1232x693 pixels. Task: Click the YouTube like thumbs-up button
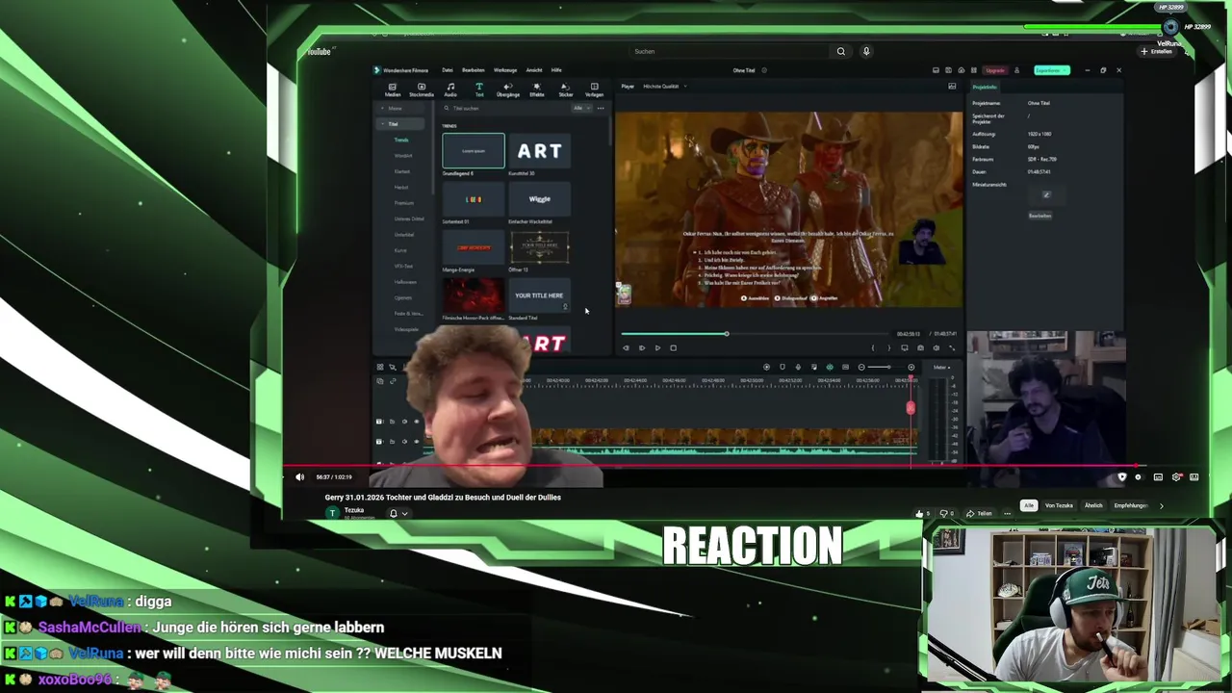pos(921,513)
